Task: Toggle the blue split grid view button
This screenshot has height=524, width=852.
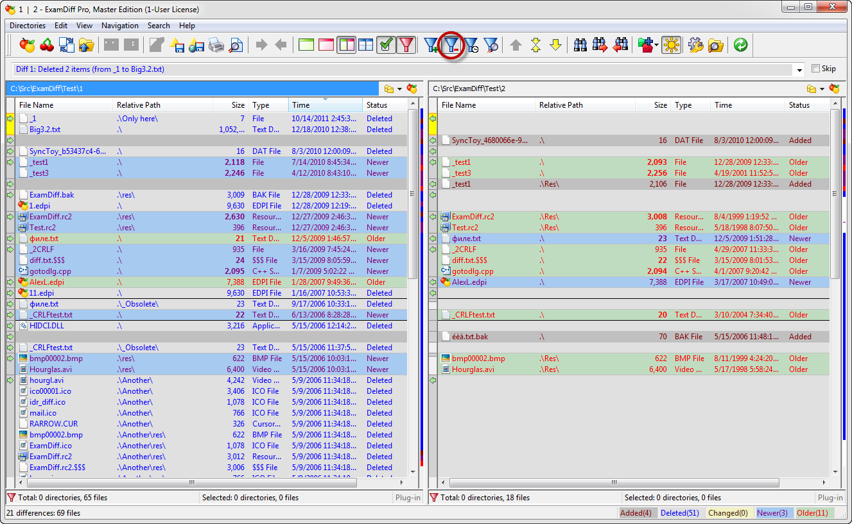Action: 365,45
